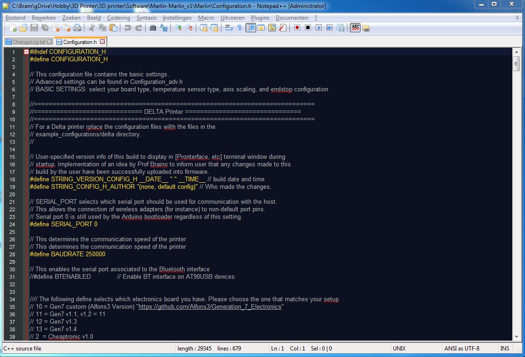Collapse the fold at #ifndef CONFIGURATION_H
This screenshot has height=357, width=525.
point(26,52)
